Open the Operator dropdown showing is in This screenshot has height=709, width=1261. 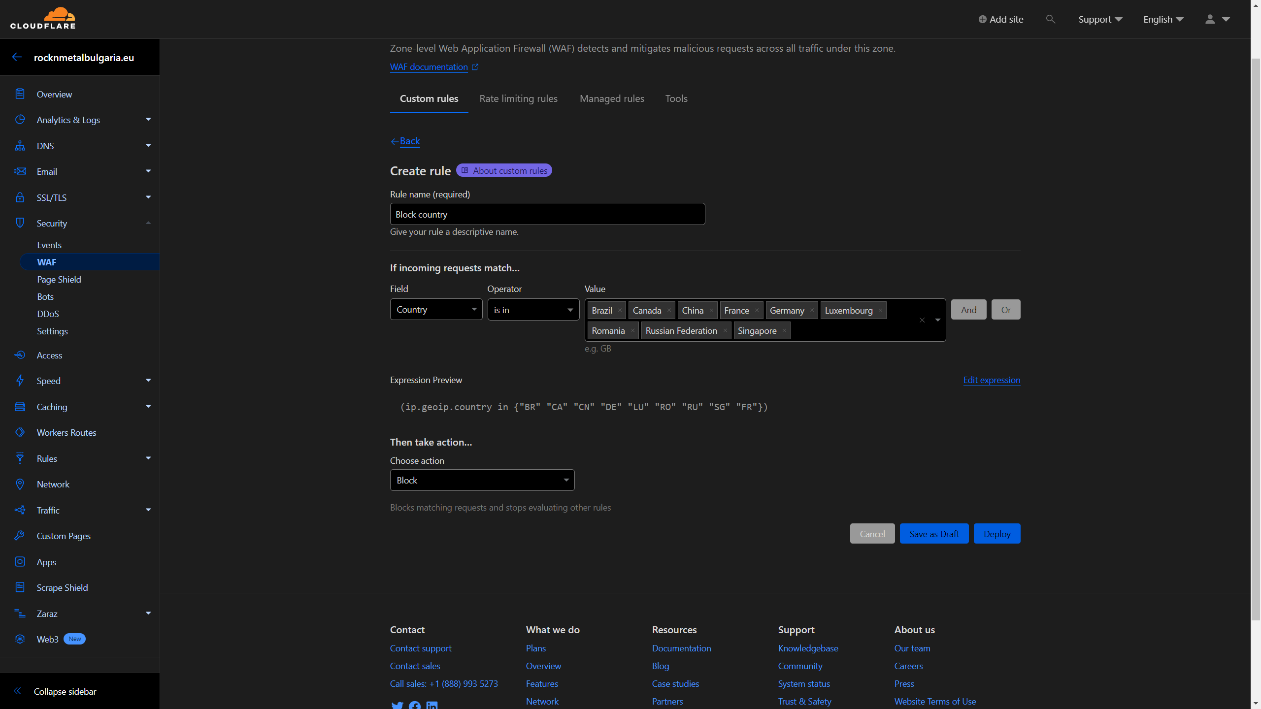(x=533, y=310)
